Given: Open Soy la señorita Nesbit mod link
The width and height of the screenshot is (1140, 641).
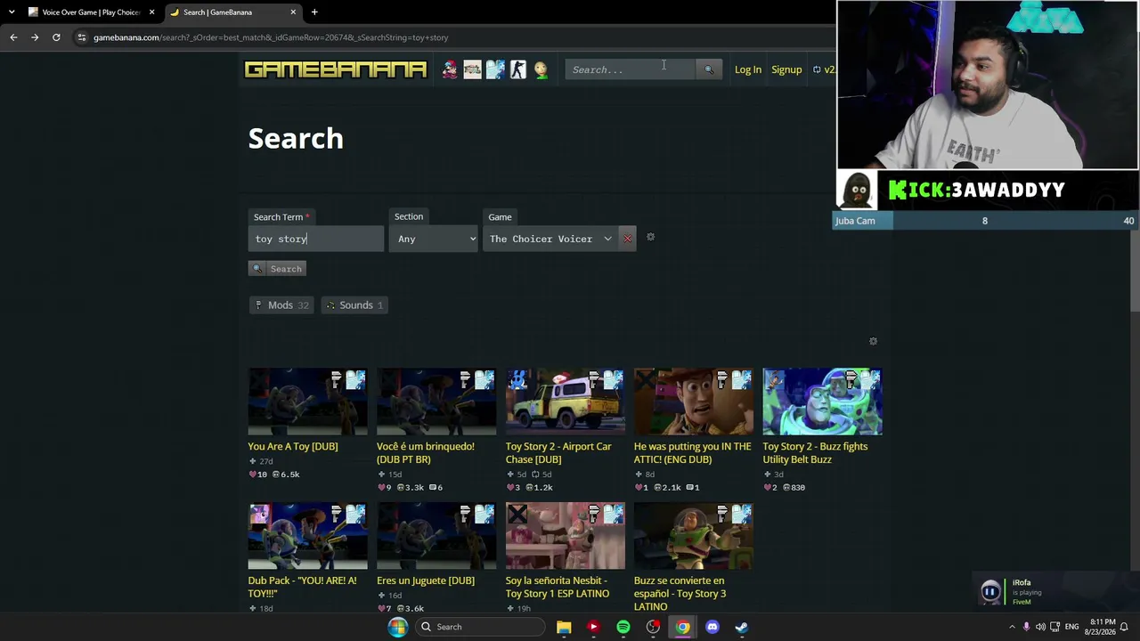Looking at the screenshot, I should (x=558, y=587).
